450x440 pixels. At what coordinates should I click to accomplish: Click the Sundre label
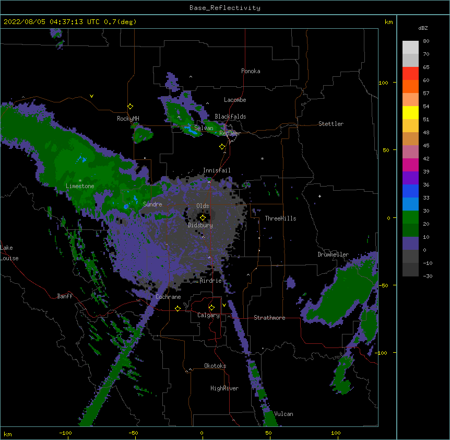[x=152, y=204]
